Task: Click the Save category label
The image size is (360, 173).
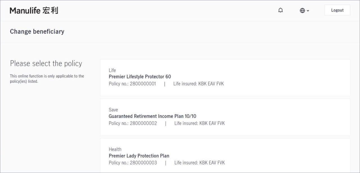Action: pyautogui.click(x=113, y=110)
